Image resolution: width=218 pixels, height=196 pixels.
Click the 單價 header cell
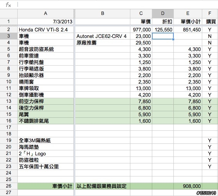tap(141, 21)
